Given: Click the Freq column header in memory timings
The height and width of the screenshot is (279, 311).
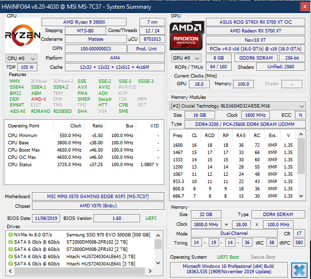Looking at the screenshot, I should 178,136.
